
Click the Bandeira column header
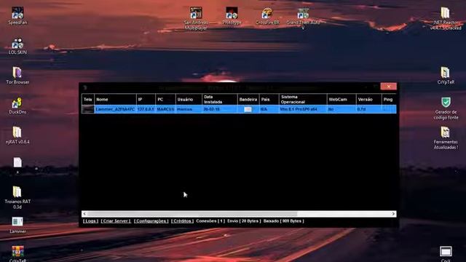coord(248,99)
